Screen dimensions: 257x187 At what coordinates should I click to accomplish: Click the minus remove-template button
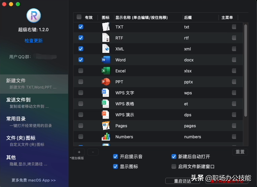93,152
